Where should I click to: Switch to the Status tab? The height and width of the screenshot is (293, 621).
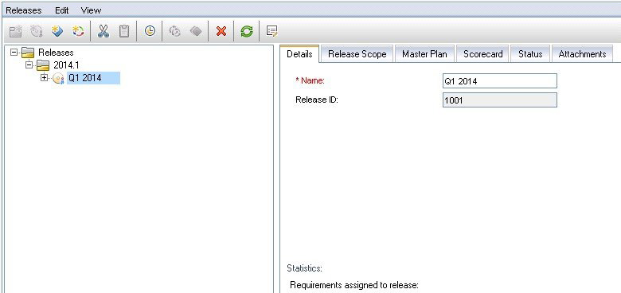click(530, 54)
